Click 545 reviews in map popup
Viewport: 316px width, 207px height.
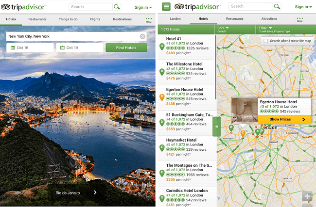(290, 111)
